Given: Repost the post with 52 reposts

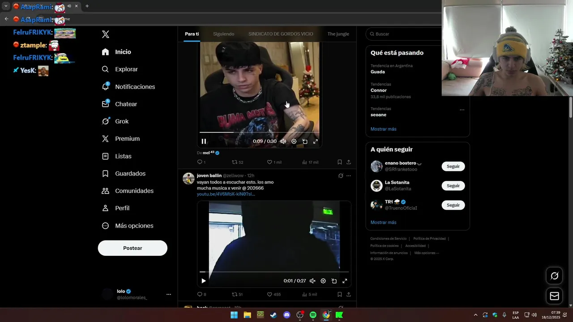Looking at the screenshot, I should pyautogui.click(x=237, y=162).
